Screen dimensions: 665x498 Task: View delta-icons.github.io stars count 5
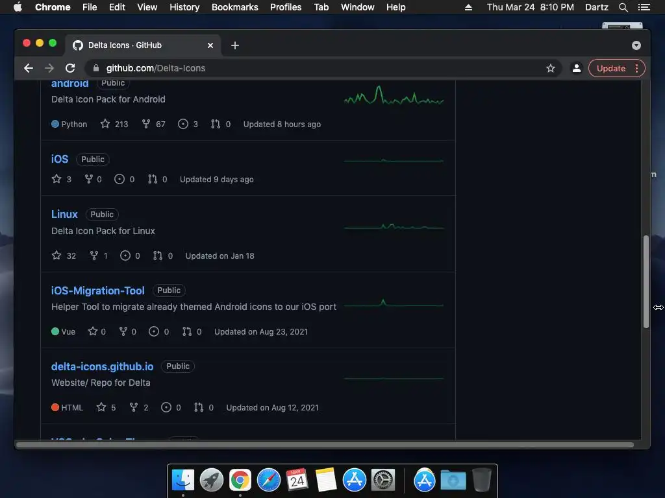(x=106, y=407)
